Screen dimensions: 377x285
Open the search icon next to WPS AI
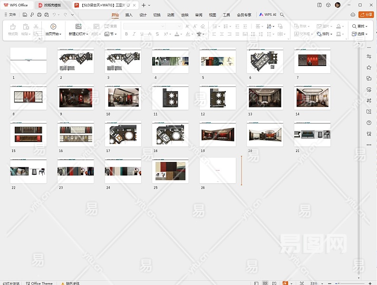pos(282,15)
